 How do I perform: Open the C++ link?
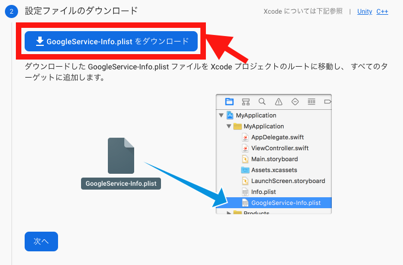[x=382, y=11]
